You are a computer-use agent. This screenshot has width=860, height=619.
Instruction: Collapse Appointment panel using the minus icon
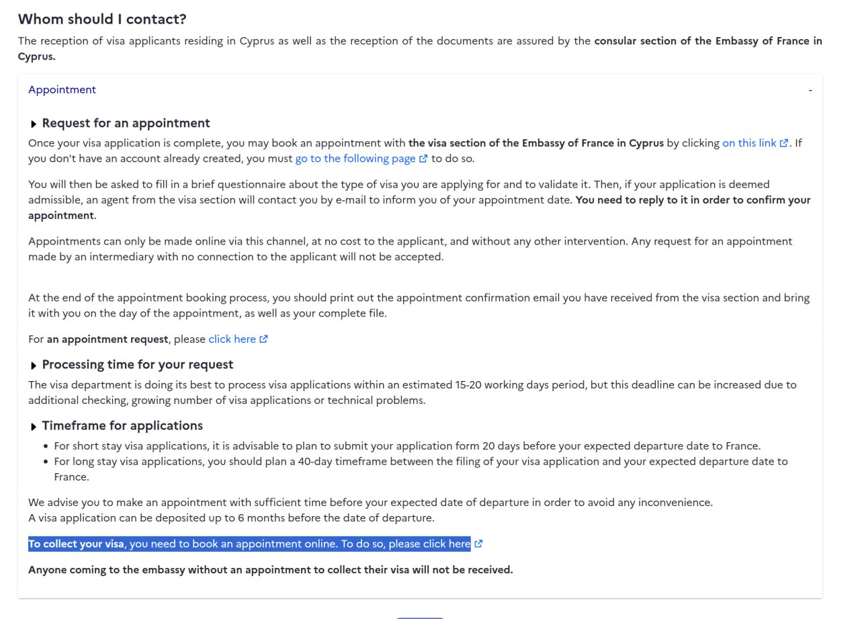point(810,90)
